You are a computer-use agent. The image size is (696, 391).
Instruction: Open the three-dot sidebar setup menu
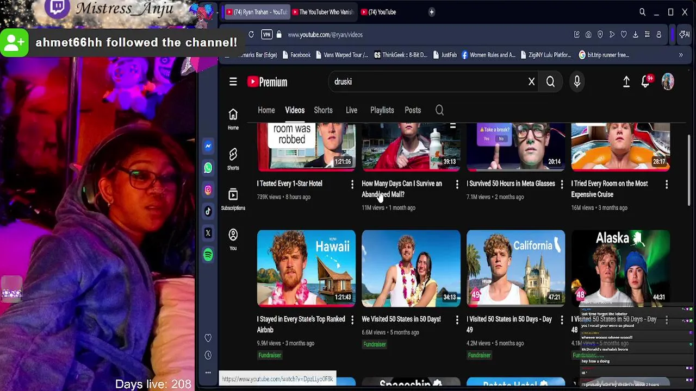pyautogui.click(x=208, y=373)
